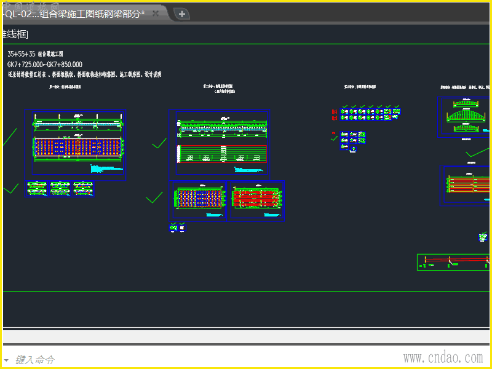Pick the large first-part plan sheet with orange grid
Viewport: 492px width, 369px height.
[x=75, y=145]
